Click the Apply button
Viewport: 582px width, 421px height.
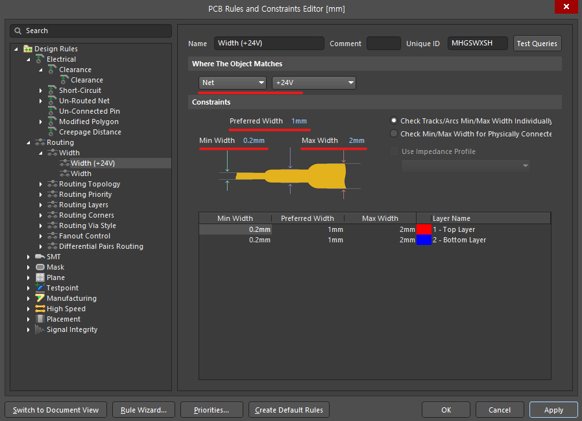point(553,410)
